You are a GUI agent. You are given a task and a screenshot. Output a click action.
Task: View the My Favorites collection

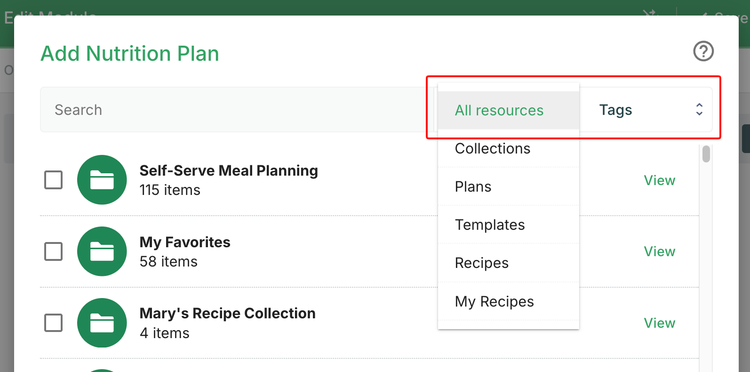[659, 251]
